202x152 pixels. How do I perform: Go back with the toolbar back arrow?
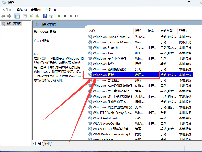[x=3, y=16]
